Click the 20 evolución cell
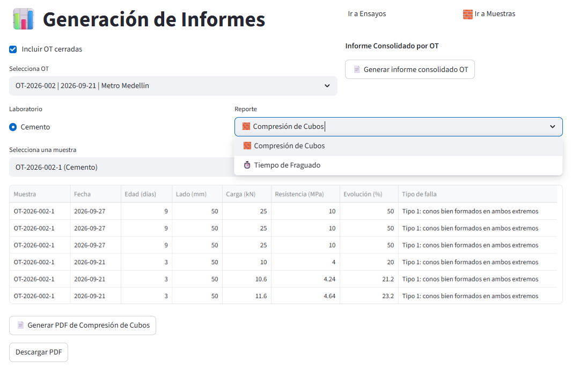This screenshot has width=579, height=369. coord(369,262)
